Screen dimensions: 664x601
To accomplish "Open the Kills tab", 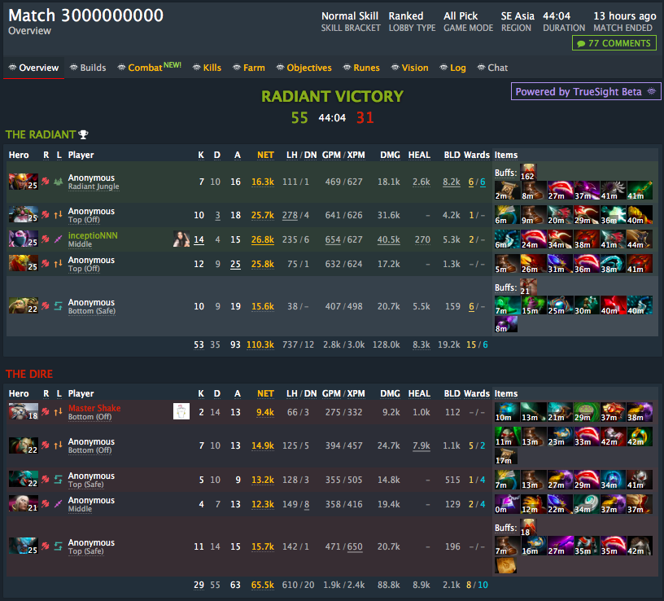I will tap(207, 68).
